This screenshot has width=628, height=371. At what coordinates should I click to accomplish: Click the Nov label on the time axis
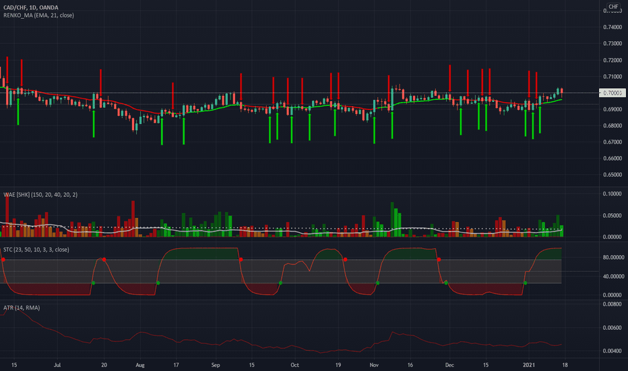point(374,365)
